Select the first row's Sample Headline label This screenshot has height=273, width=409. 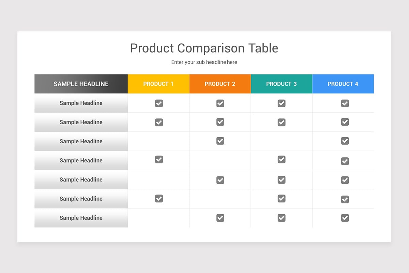coord(81,103)
